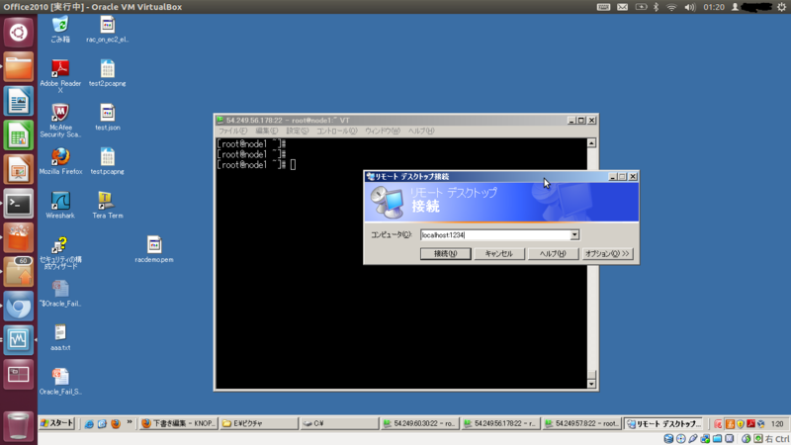Open the mail indicator in the top panel

pos(623,7)
